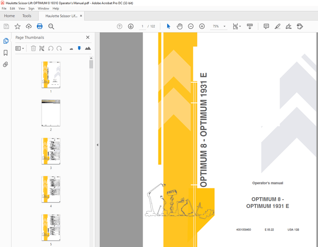This screenshot has width=318, height=247.
Task: Open the Attachments paperclip icon
Action: 6,65
